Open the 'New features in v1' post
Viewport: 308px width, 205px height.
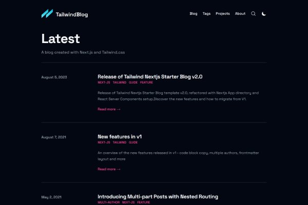(x=120, y=136)
